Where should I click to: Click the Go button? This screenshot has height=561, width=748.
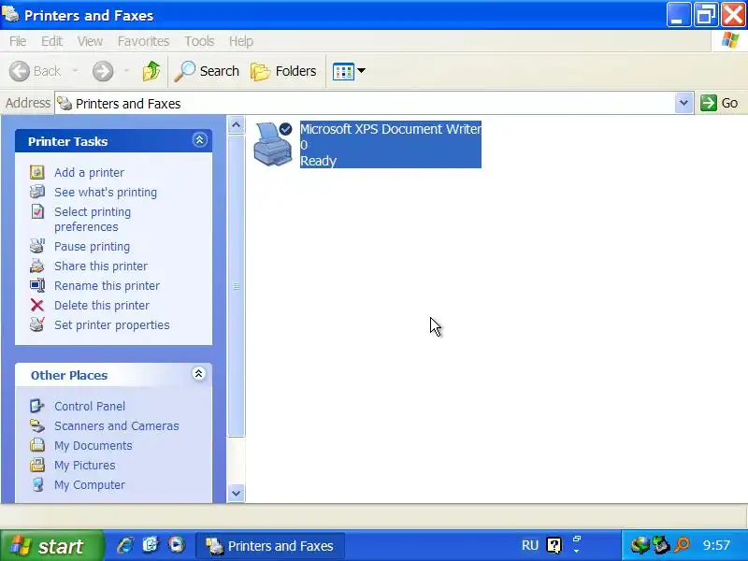click(x=719, y=103)
